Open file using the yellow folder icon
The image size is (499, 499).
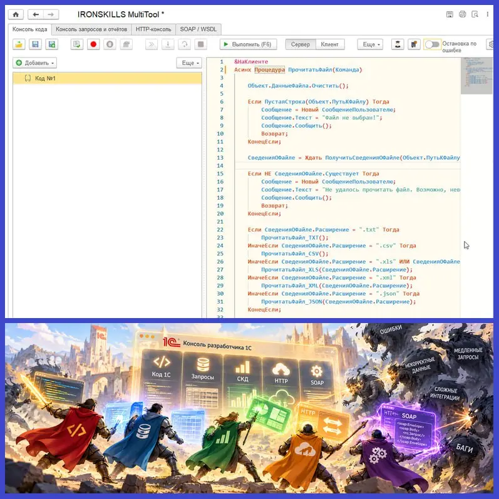point(19,44)
